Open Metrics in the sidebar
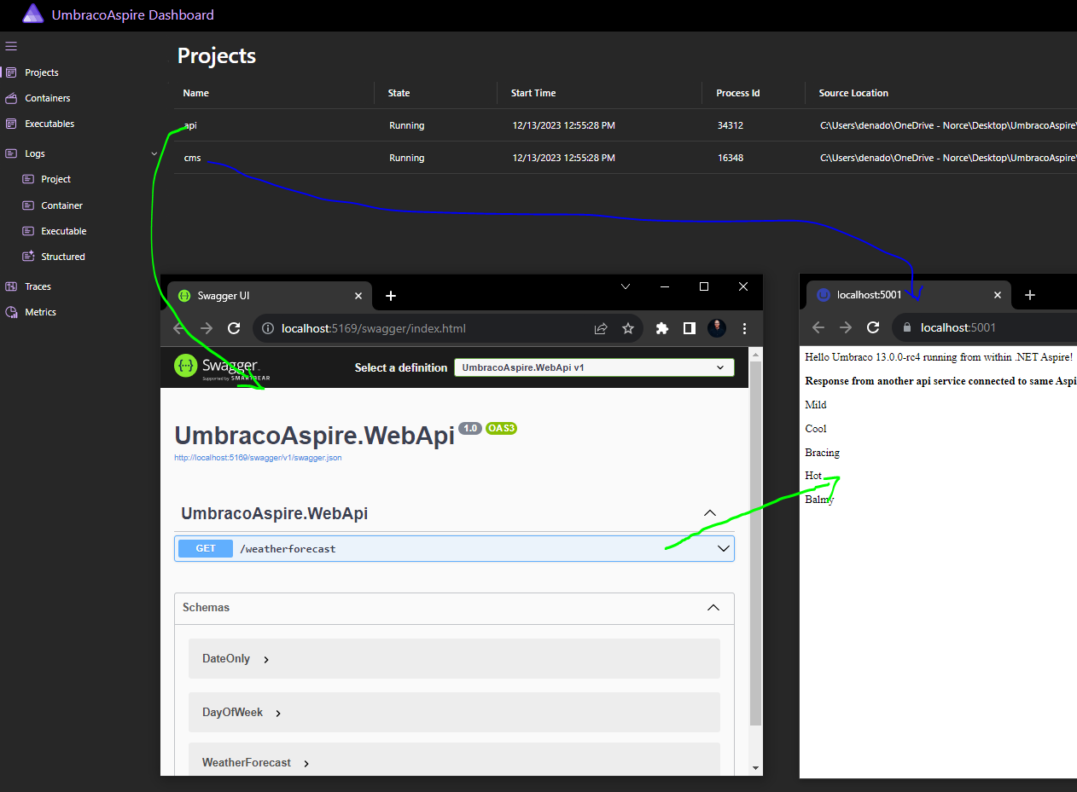The height and width of the screenshot is (792, 1077). click(40, 312)
